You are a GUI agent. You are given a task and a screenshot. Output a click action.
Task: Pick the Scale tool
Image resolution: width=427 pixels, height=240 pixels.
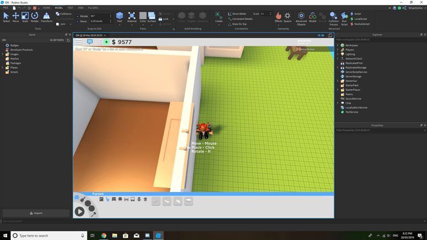tap(25, 17)
